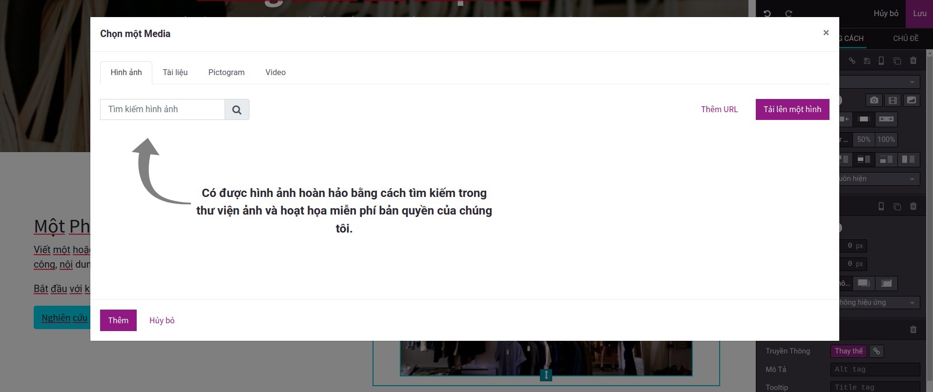Click the Tải lên một hình button
The image size is (933, 392).
792,109
